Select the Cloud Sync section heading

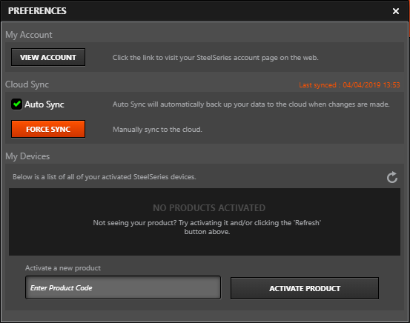(27, 84)
